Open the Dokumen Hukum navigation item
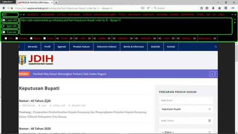This screenshot has height=134, width=238. (x=107, y=47)
